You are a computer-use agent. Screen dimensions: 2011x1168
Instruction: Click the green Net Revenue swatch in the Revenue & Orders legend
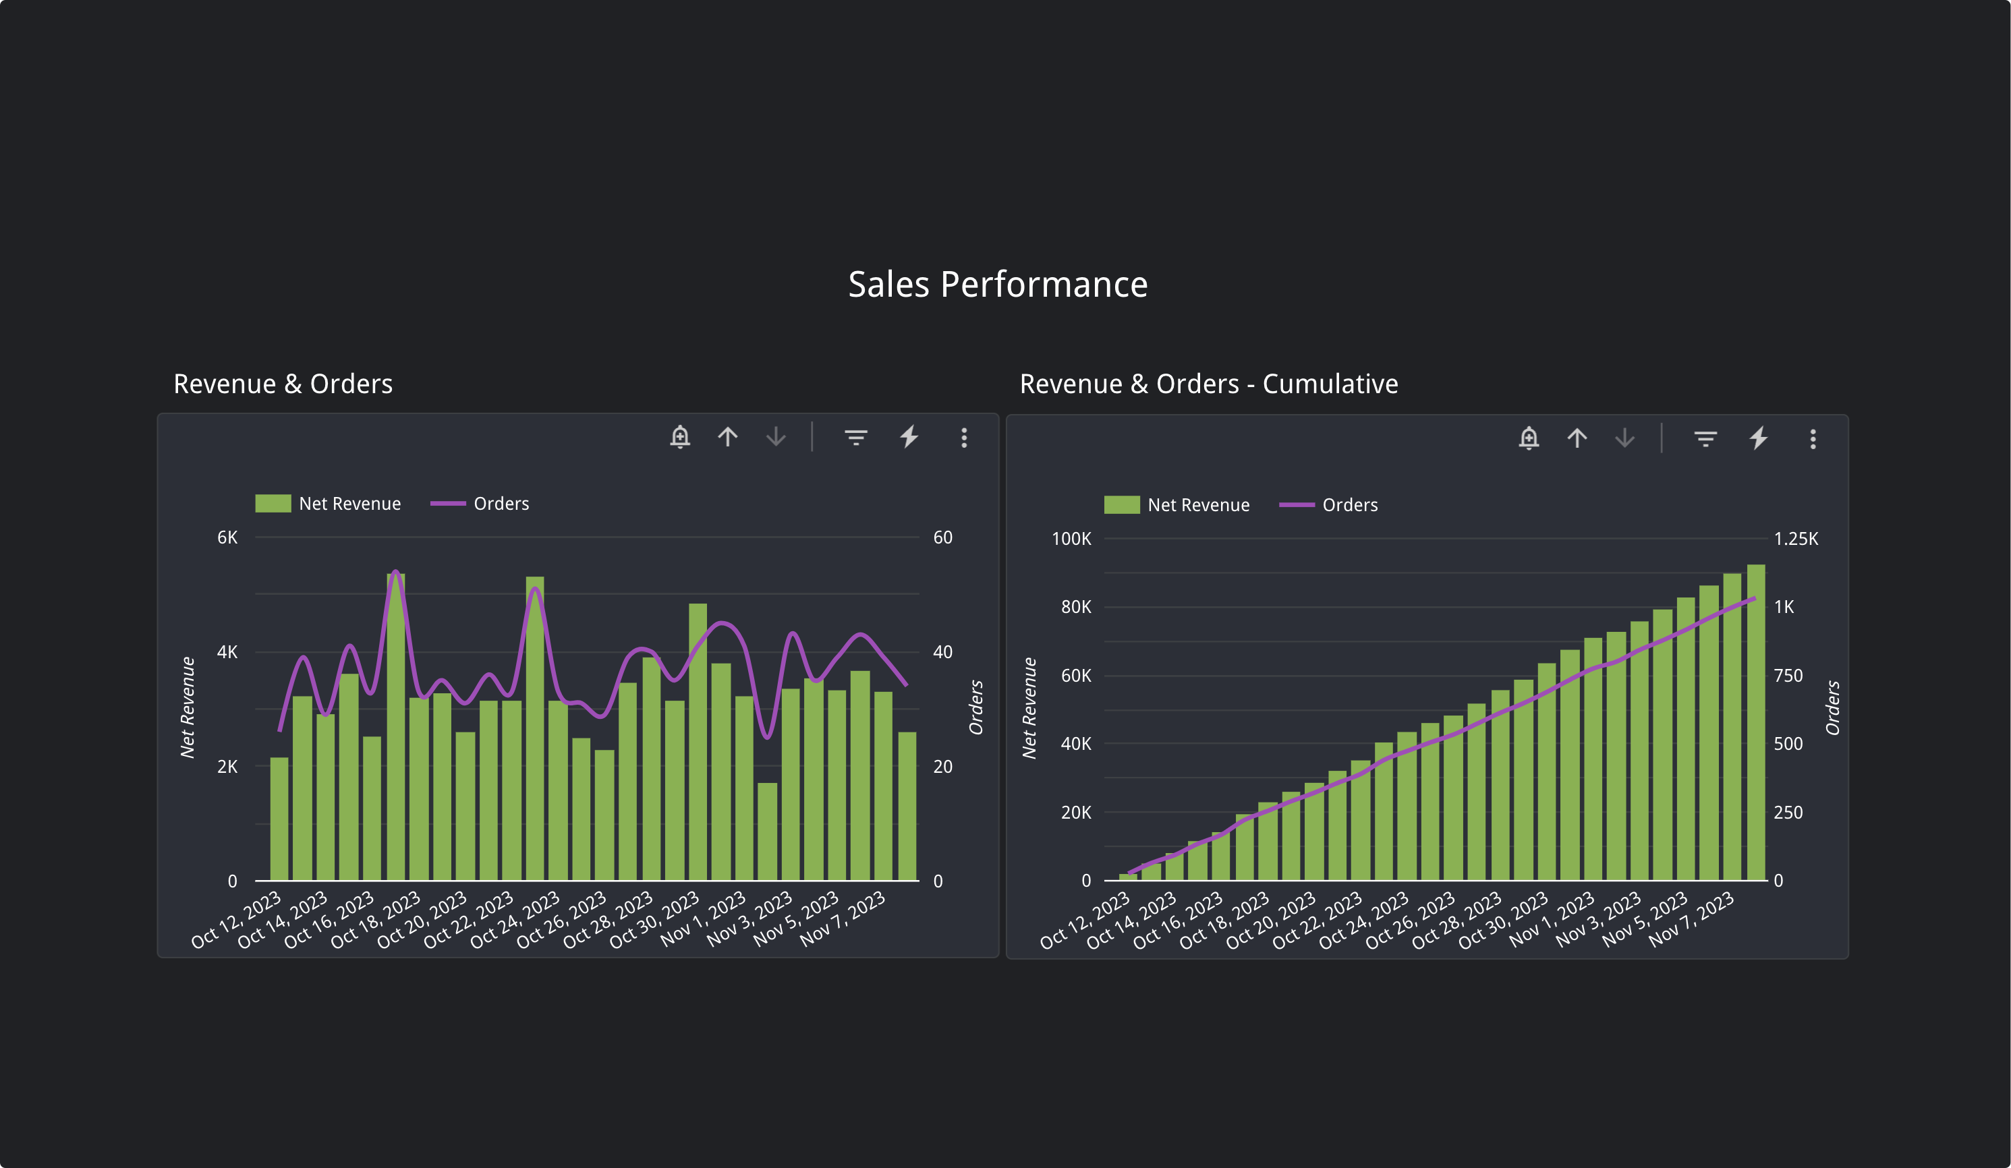(273, 504)
